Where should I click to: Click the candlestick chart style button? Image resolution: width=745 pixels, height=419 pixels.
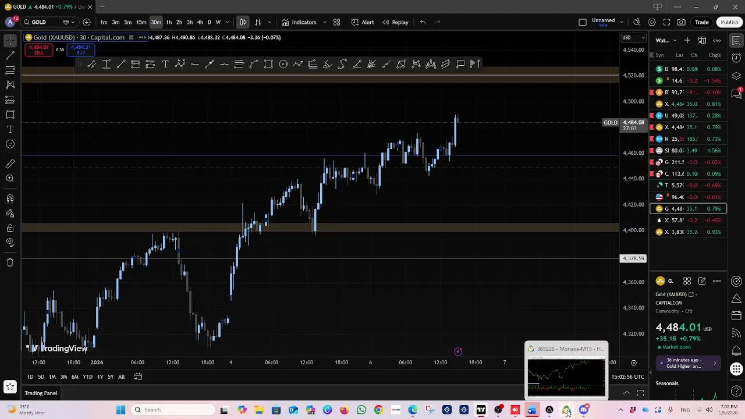point(243,22)
